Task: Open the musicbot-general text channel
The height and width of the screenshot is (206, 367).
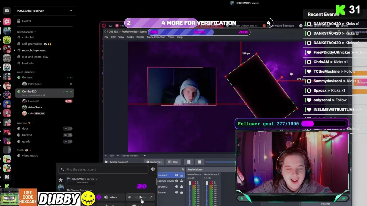Action: pos(44,50)
